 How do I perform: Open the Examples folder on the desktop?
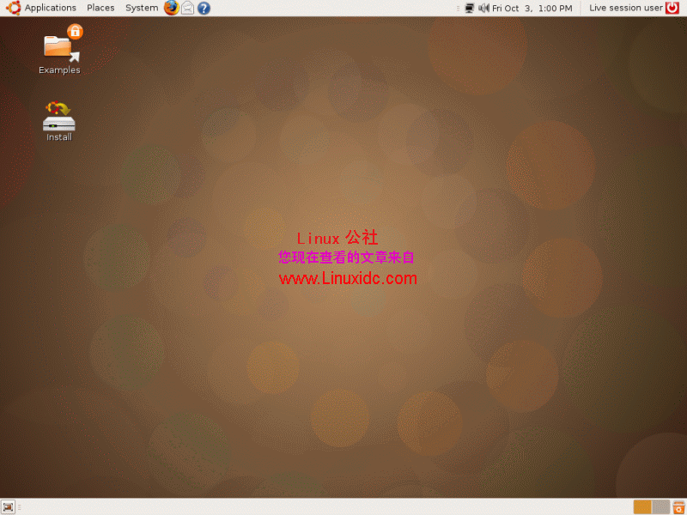58,47
